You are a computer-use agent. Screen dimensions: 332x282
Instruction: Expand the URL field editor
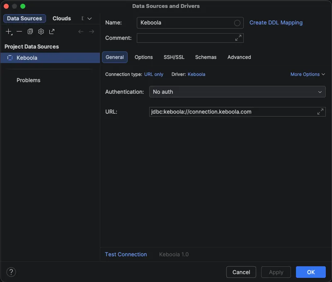click(x=320, y=112)
